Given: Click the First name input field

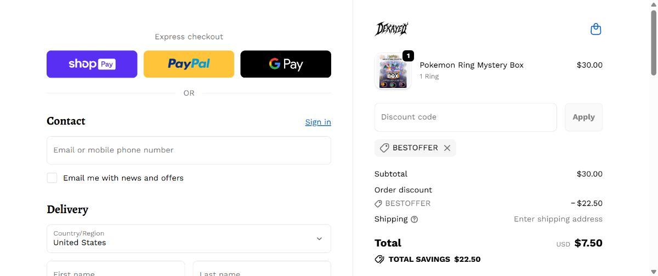Looking at the screenshot, I should [115, 269].
